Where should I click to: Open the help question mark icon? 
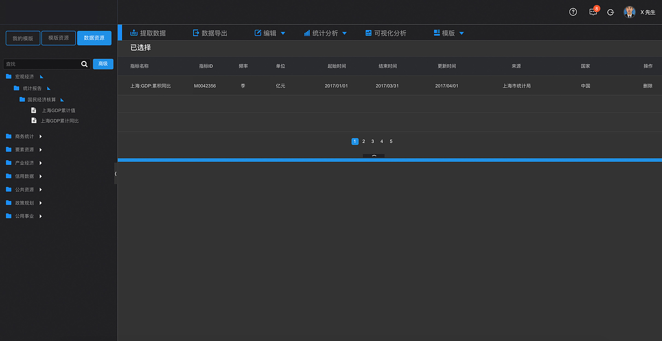pyautogui.click(x=573, y=12)
